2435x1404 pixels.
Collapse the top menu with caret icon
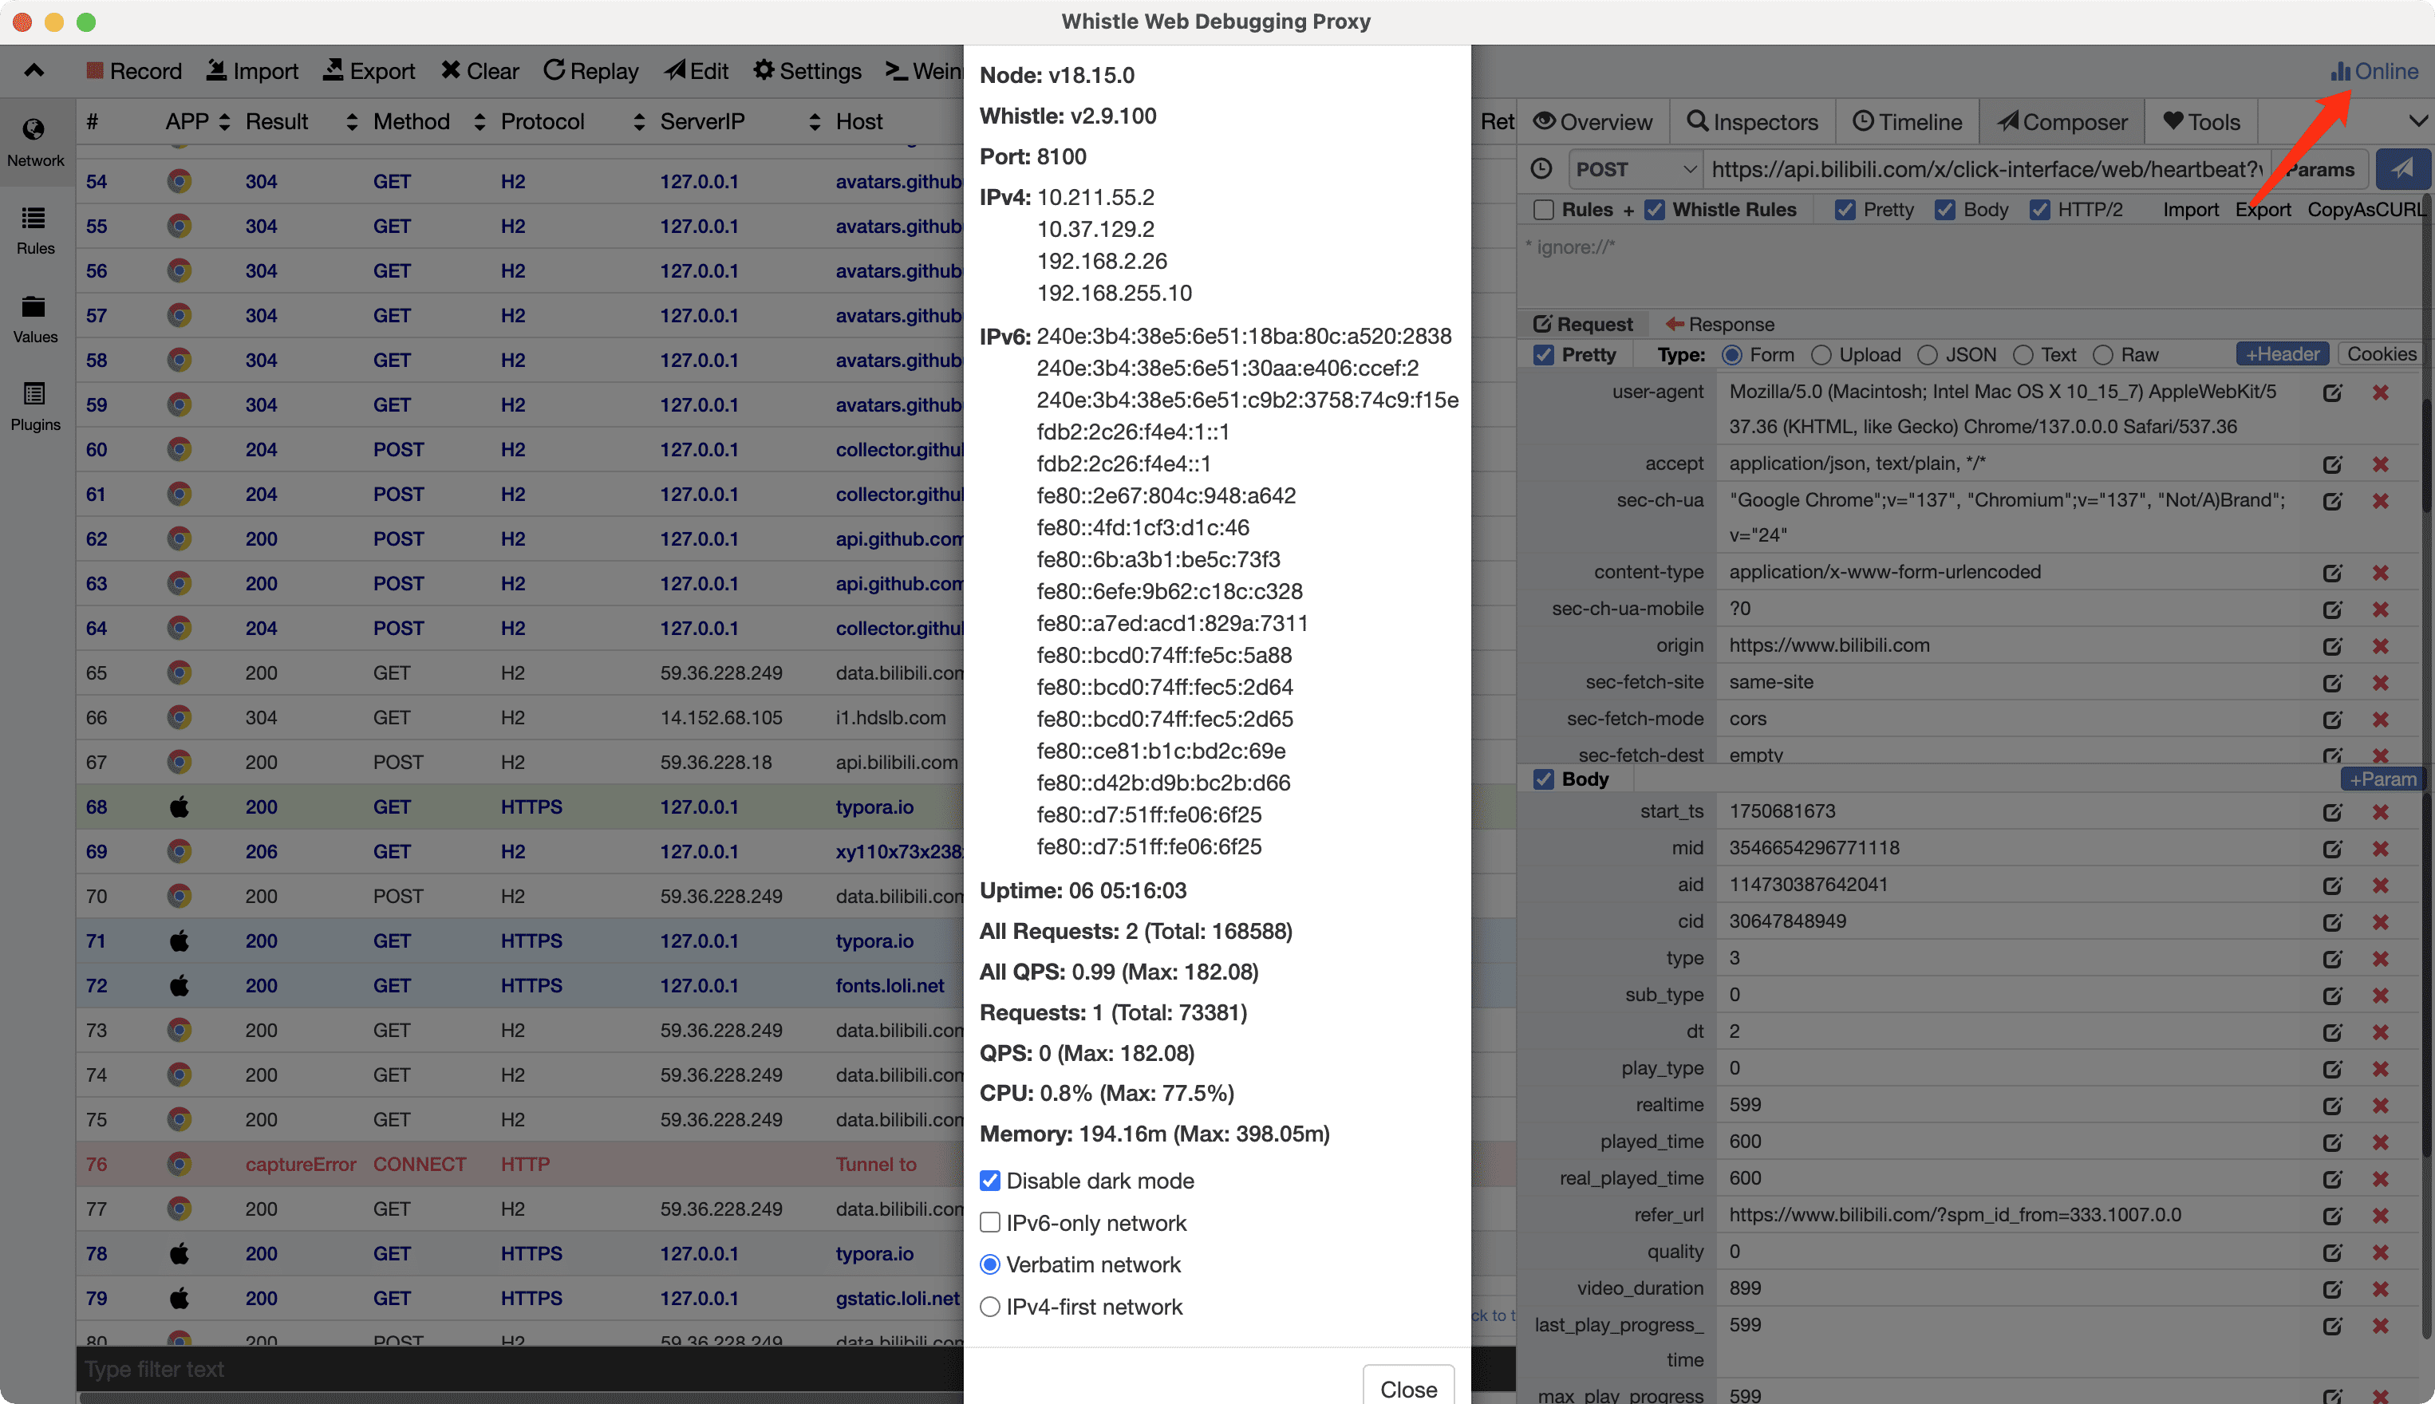click(x=34, y=70)
